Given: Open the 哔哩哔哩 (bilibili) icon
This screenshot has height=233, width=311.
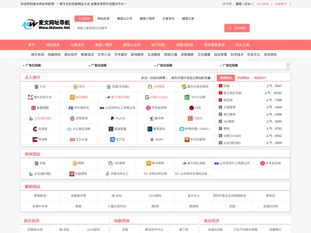Looking at the screenshot, I should coord(182,129).
